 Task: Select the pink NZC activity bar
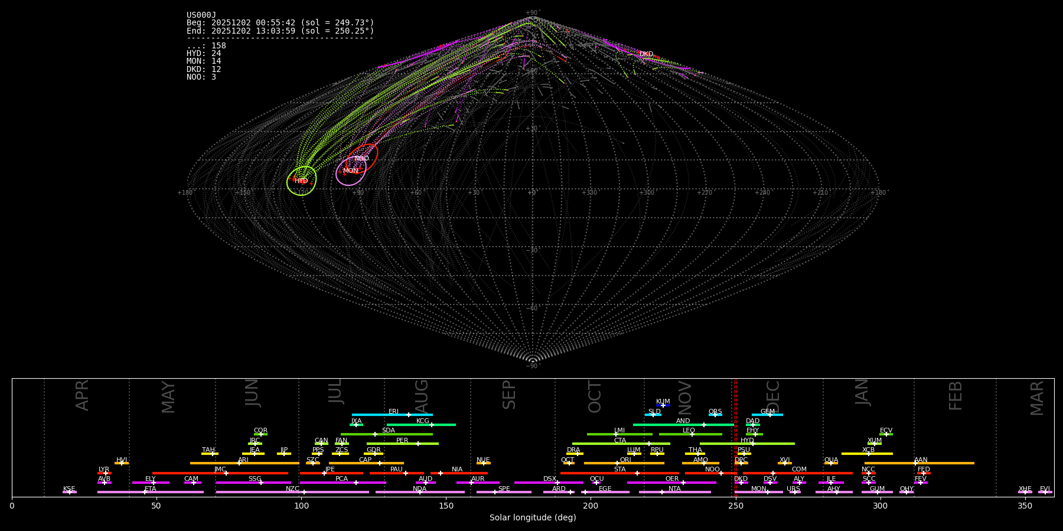292,492
